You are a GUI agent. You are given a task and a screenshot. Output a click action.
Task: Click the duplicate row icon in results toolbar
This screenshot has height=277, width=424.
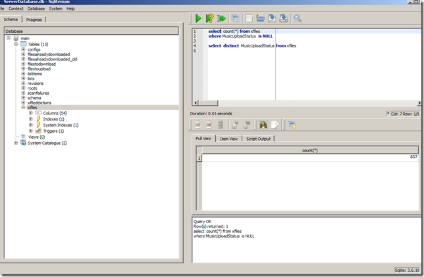(x=209, y=125)
